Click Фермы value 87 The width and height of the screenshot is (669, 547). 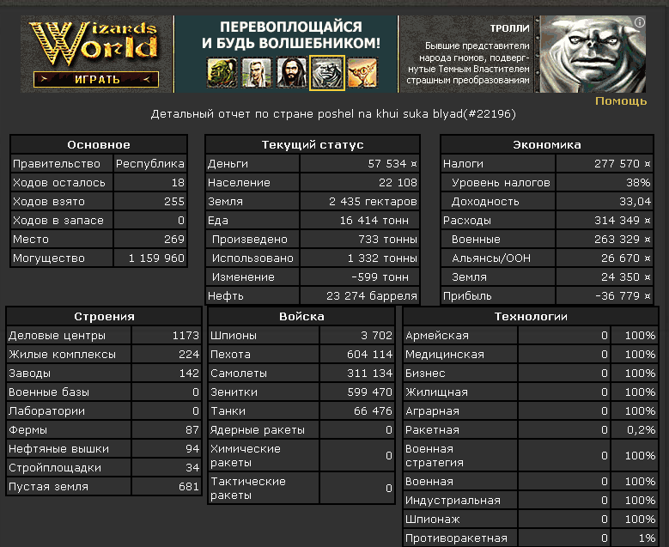tap(192, 429)
